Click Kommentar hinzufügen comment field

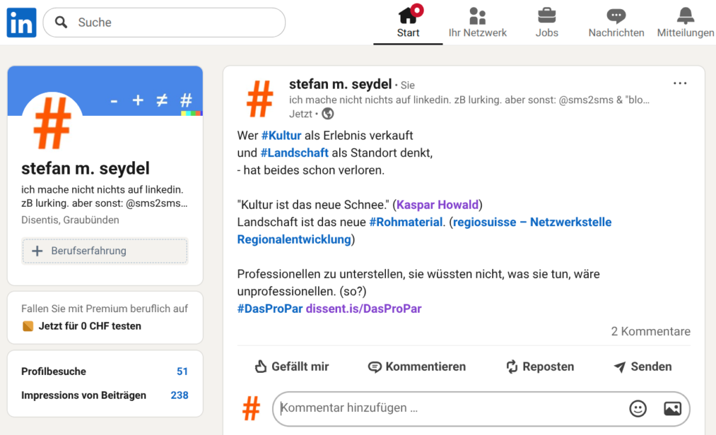pos(447,408)
